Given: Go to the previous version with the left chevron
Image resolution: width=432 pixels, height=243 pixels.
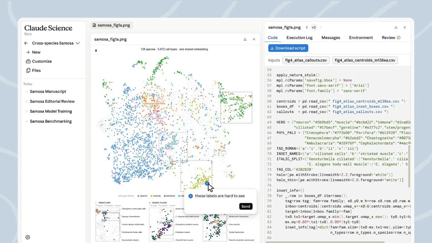Looking at the screenshot, I should click(307, 27).
